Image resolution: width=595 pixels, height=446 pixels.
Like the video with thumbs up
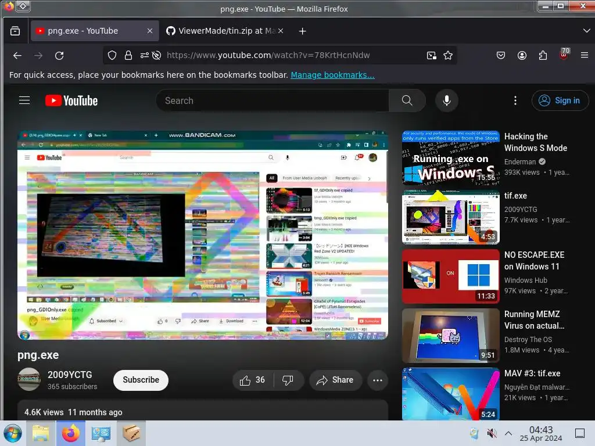253,380
